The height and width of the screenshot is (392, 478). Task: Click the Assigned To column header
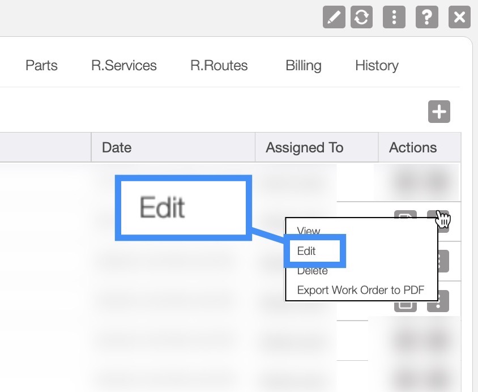tap(305, 148)
